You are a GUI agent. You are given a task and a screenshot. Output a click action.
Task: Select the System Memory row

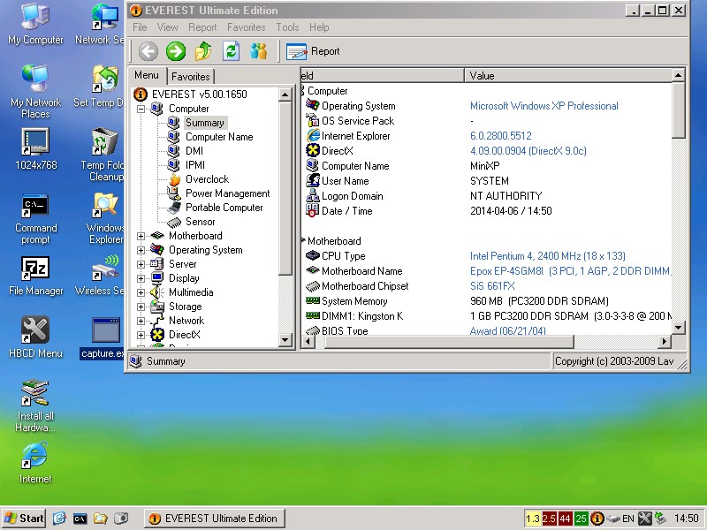tap(487, 301)
